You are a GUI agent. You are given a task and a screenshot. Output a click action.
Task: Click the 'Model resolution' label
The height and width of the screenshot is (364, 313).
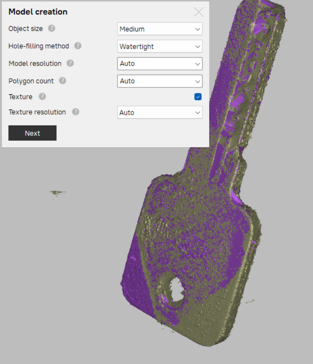pos(35,64)
